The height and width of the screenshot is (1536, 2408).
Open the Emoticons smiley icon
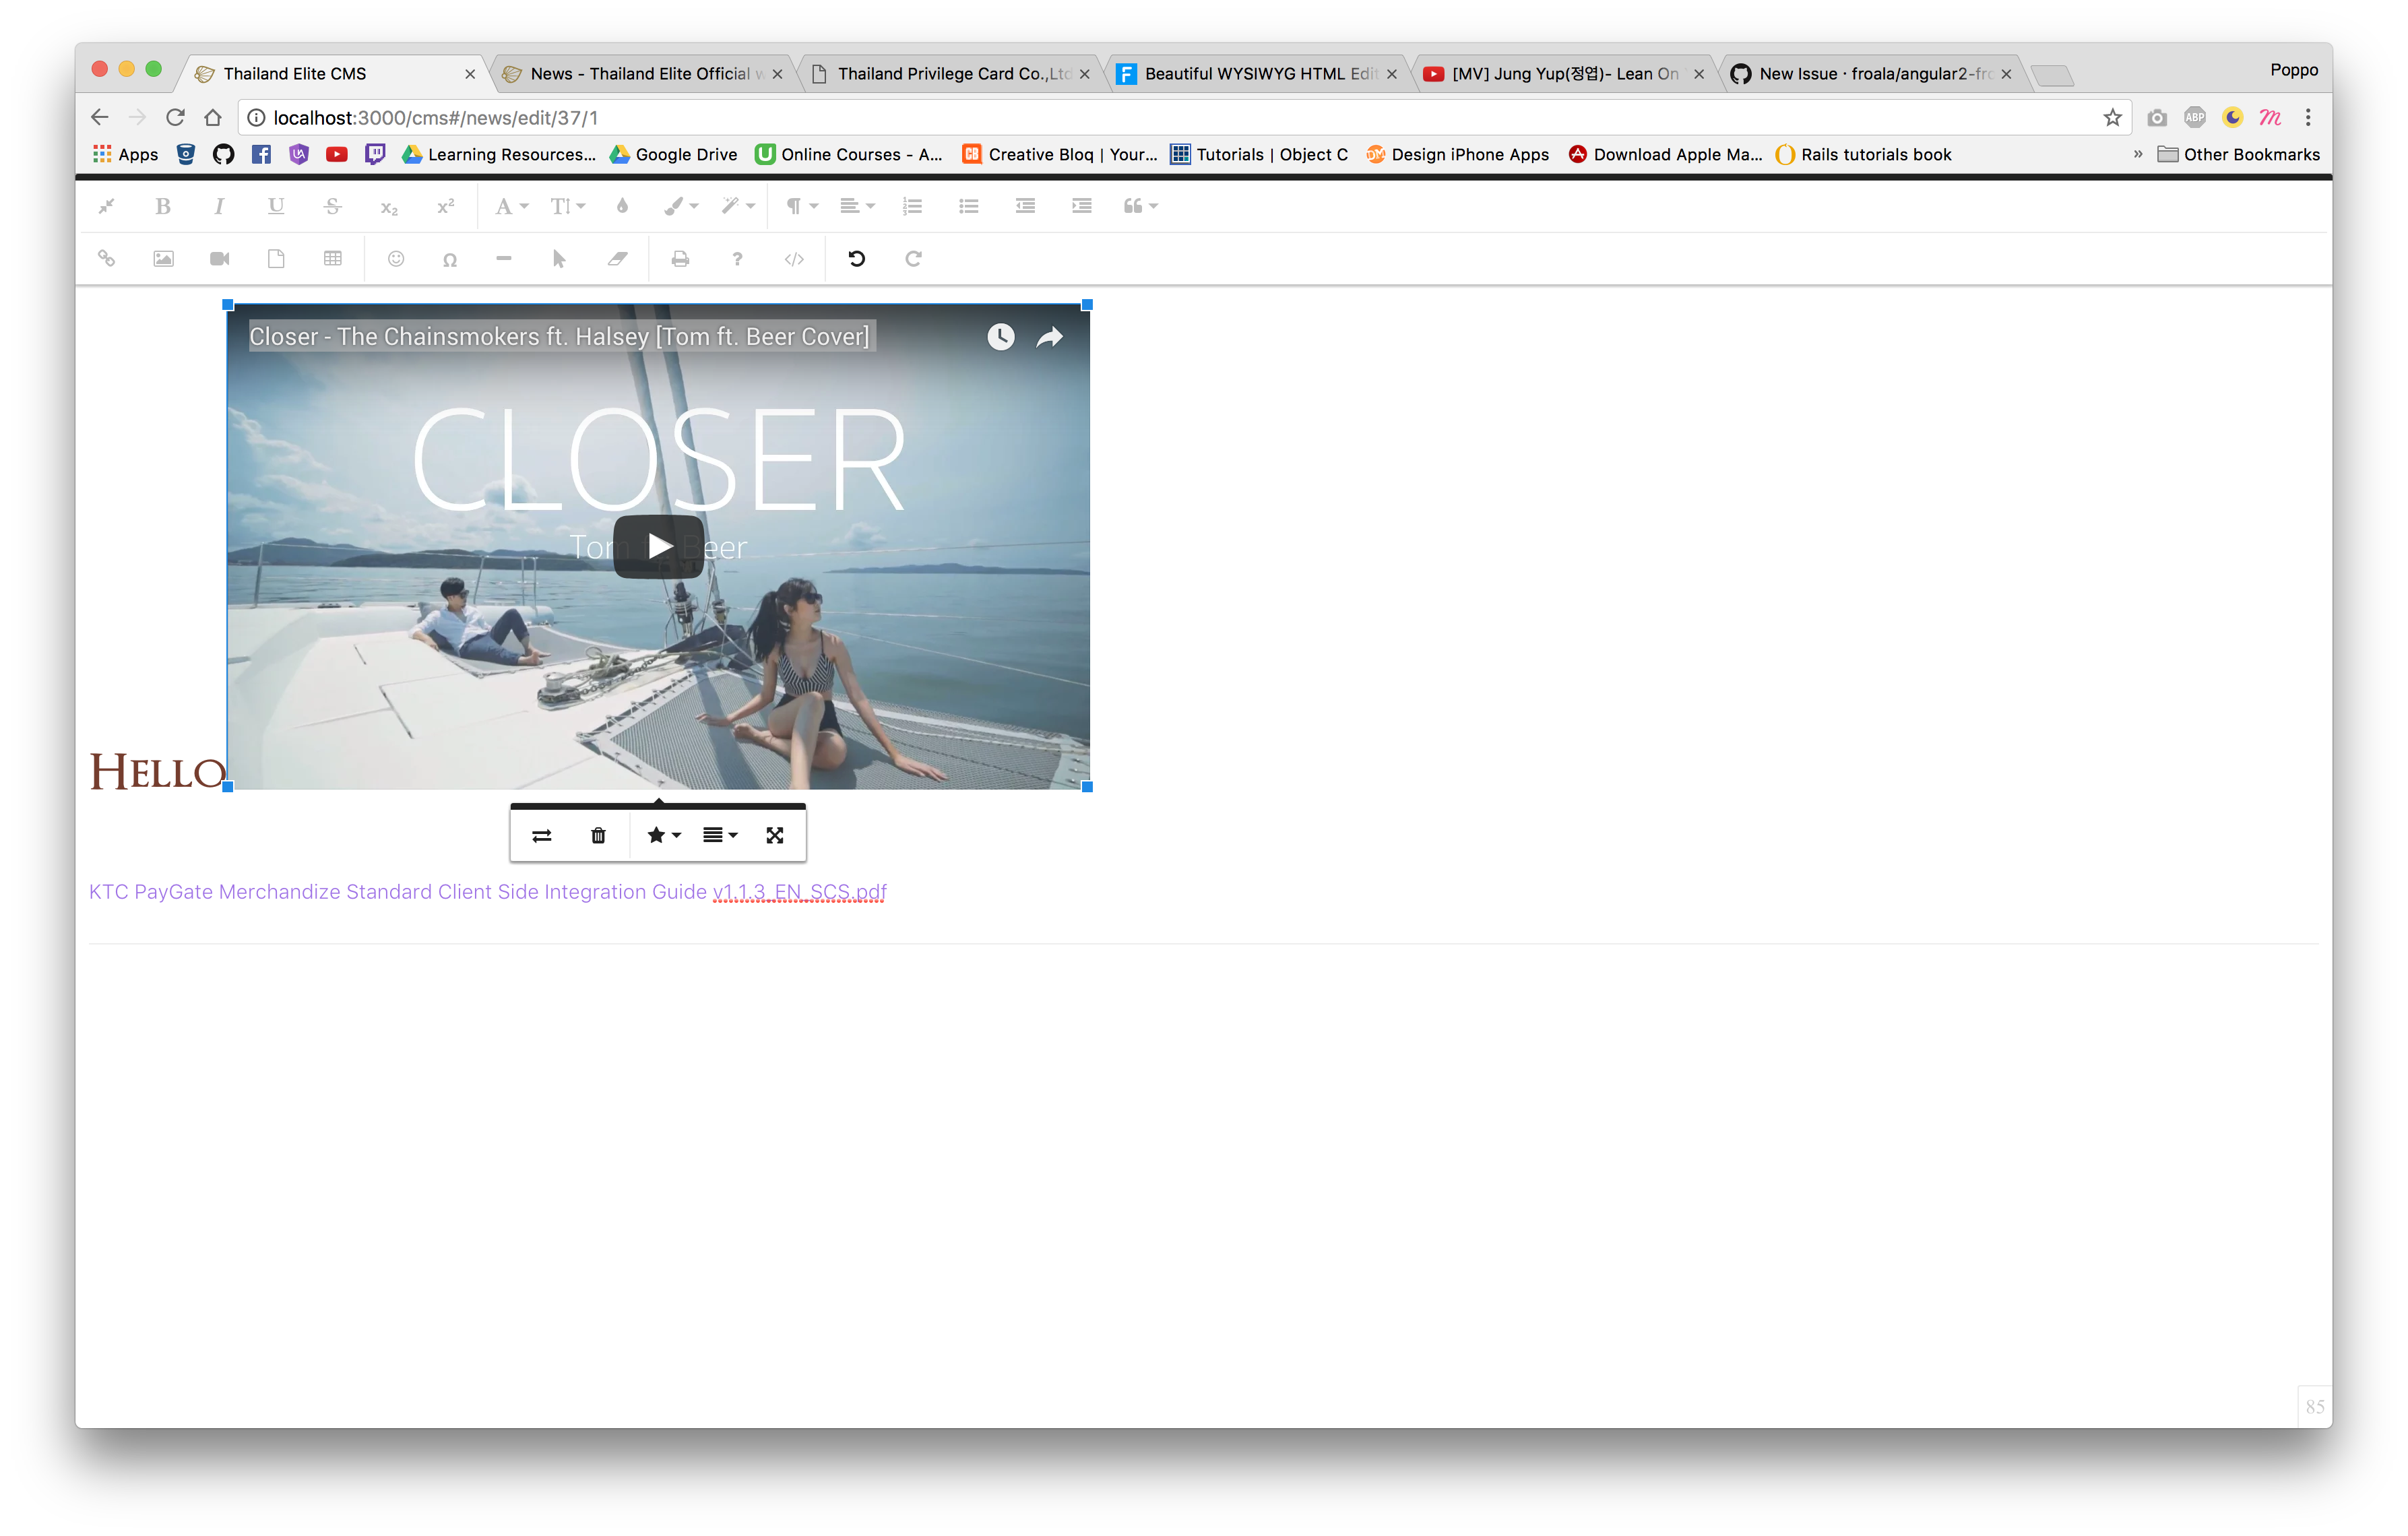point(396,259)
